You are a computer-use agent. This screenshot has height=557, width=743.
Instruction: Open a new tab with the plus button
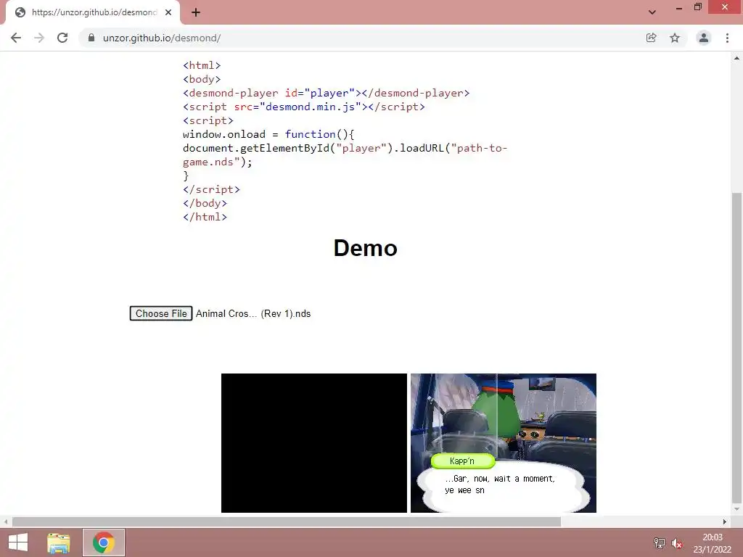click(196, 12)
